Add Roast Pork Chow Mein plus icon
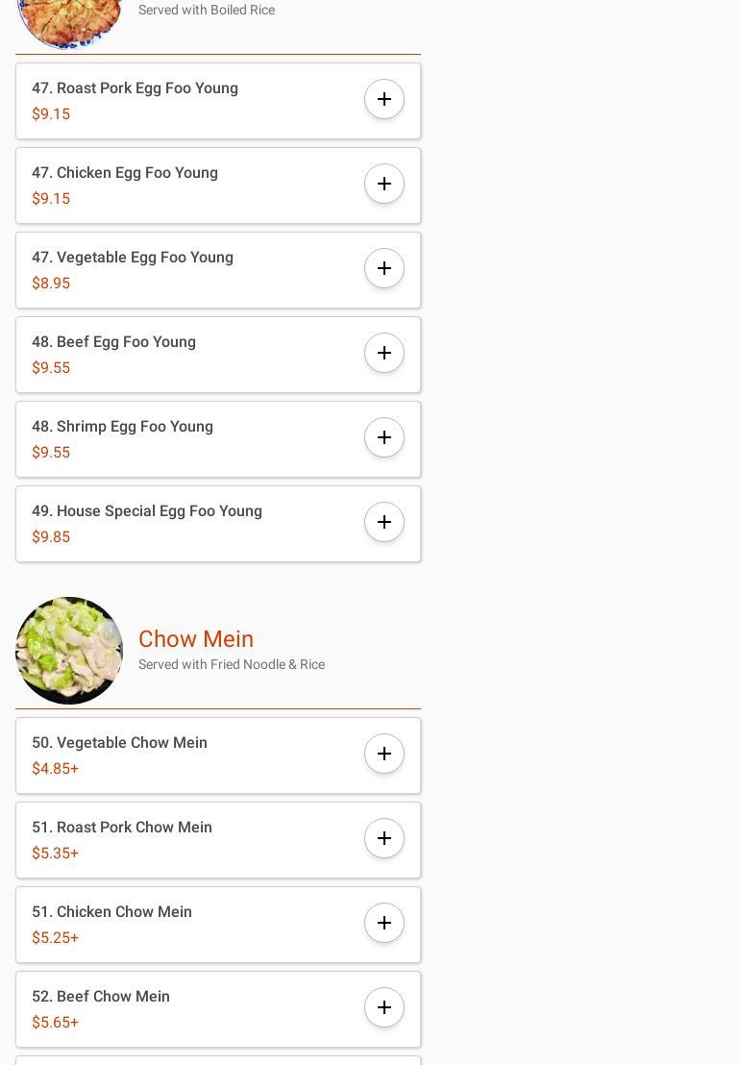 tap(384, 838)
